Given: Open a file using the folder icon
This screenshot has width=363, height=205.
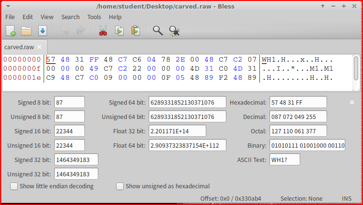Looking at the screenshot, I should 26,31.
